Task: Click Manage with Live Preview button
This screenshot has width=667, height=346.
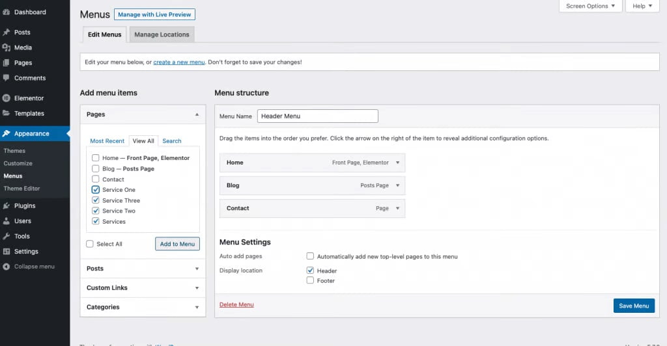Action: click(x=154, y=14)
